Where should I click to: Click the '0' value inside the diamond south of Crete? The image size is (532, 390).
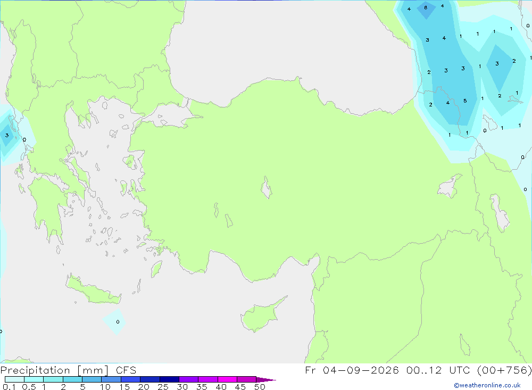click(118, 322)
